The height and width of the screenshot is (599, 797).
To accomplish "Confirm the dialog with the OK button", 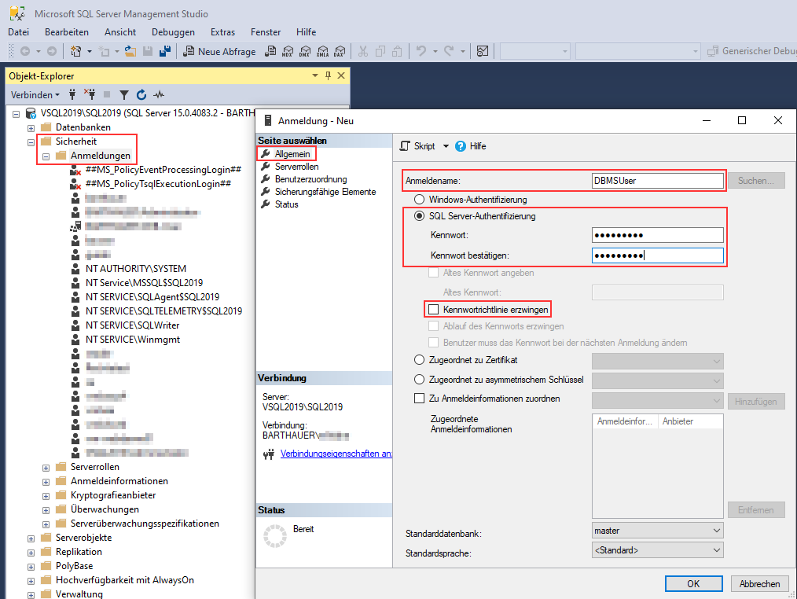I will click(692, 583).
